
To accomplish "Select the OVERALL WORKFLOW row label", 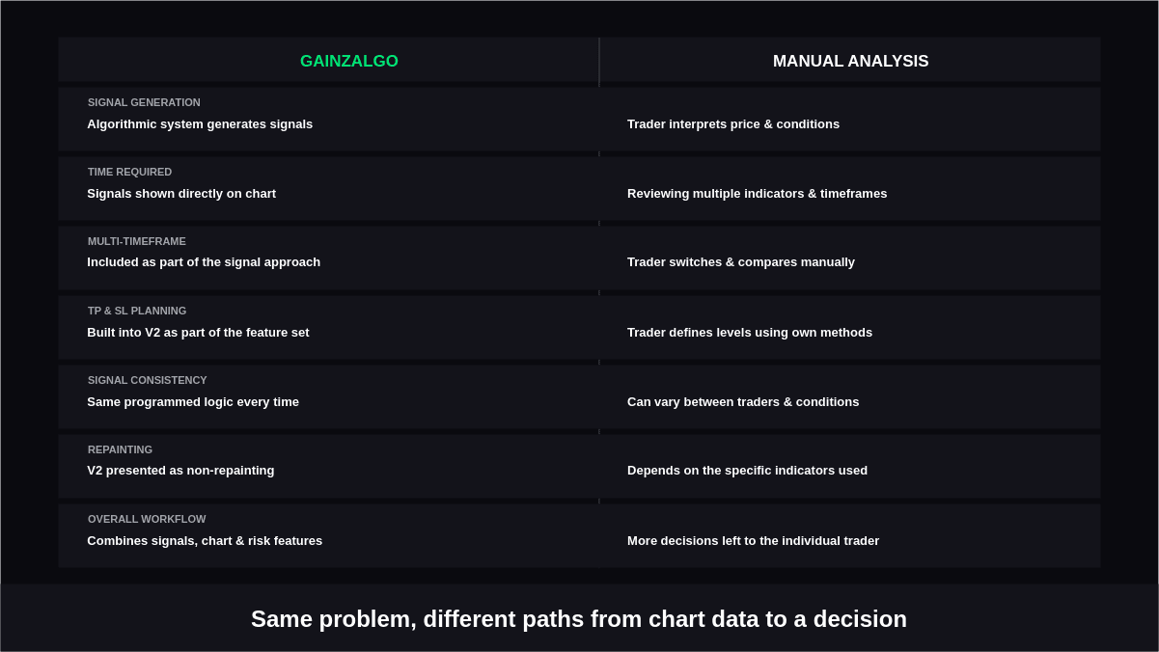I will (x=147, y=519).
